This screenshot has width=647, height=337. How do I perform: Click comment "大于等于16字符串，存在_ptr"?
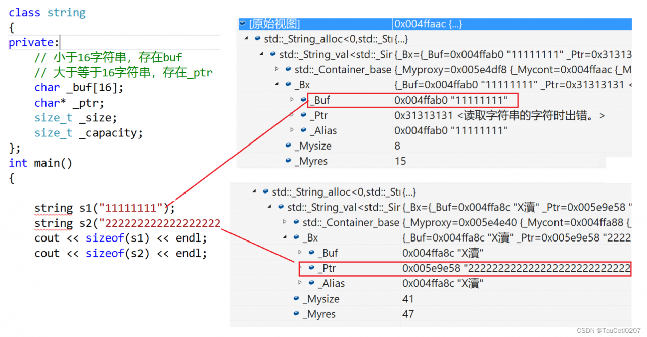124,73
